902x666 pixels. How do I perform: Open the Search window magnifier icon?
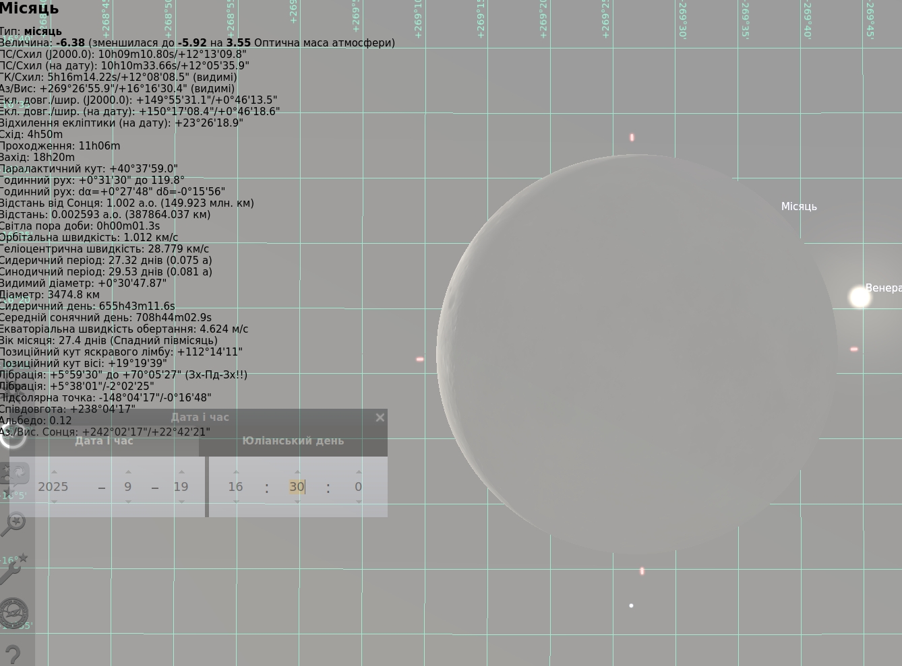(13, 523)
